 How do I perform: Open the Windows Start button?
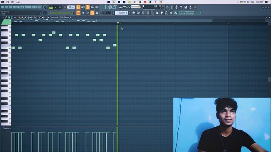3,2
